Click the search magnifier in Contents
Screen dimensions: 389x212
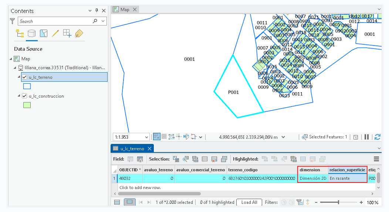click(95, 21)
